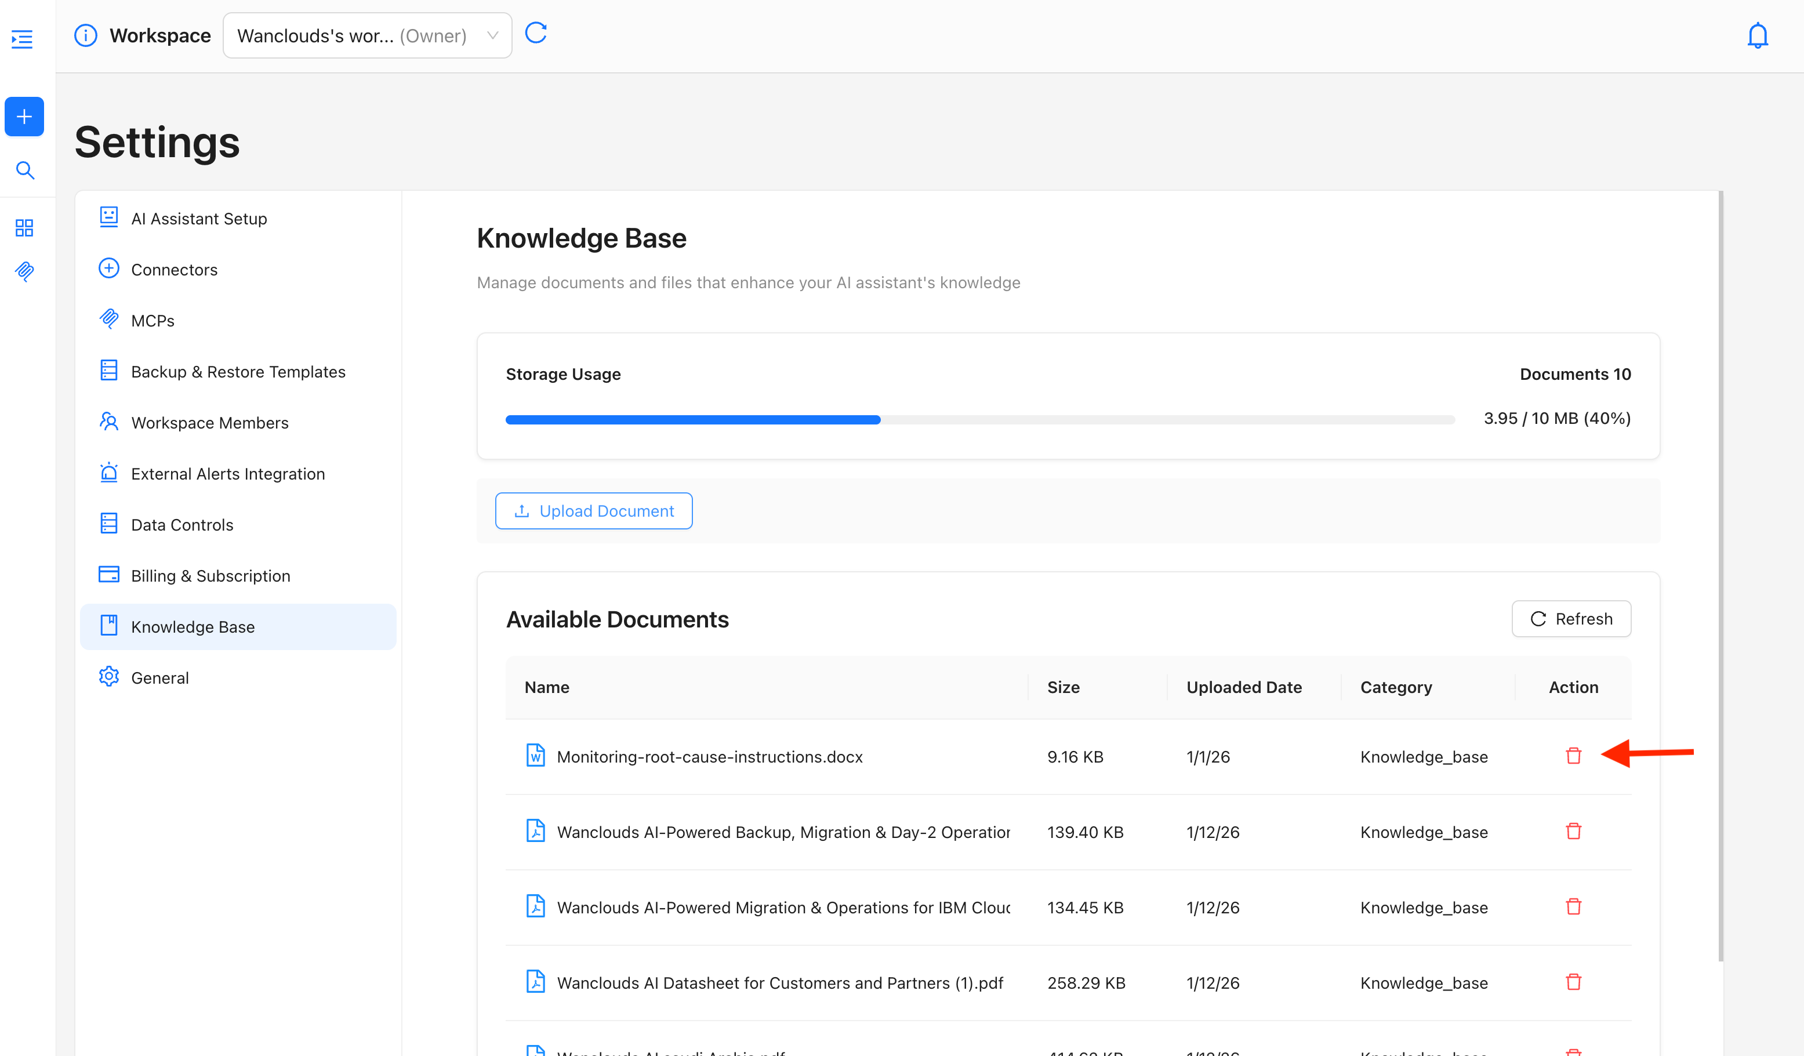Delete Monitoring-root-cause-instructions.docx with trash icon
1804x1056 pixels.
pyautogui.click(x=1573, y=756)
